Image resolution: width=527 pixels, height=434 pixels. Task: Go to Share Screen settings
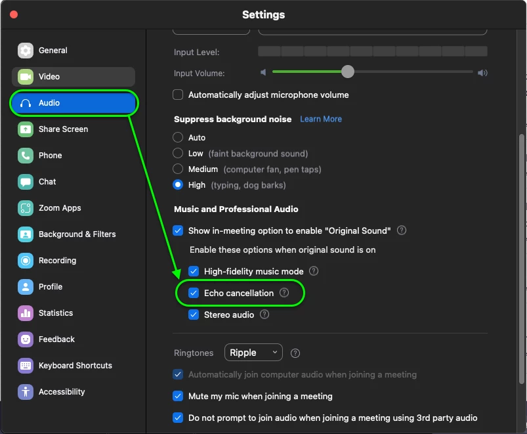tap(74, 129)
